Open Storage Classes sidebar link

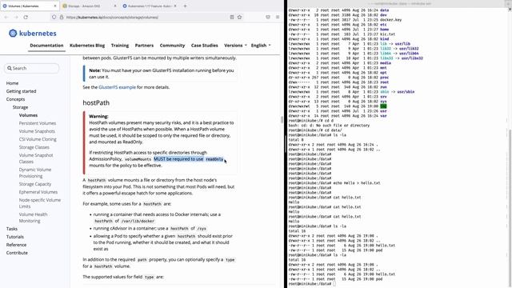click(34, 147)
